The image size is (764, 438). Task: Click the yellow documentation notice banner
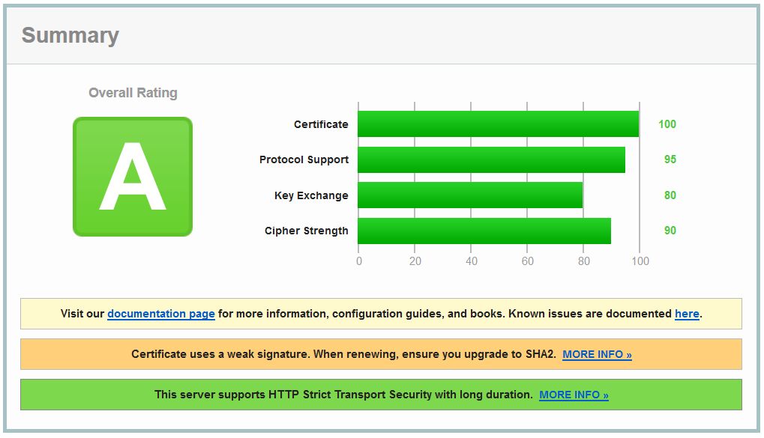point(382,314)
